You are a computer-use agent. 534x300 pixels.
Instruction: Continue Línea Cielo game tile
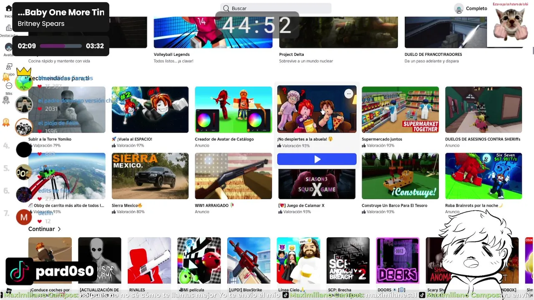click(x=298, y=260)
